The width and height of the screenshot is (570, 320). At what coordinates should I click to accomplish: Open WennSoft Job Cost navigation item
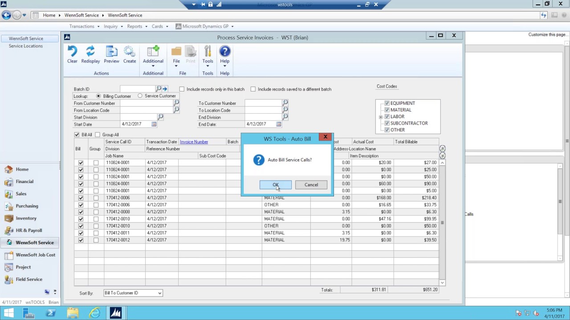coord(35,255)
